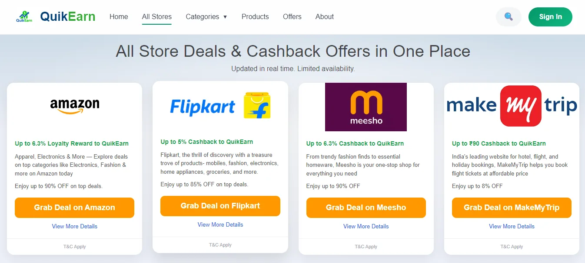This screenshot has height=263, width=585.
Task: Open the Offers navigation item
Action: point(292,16)
